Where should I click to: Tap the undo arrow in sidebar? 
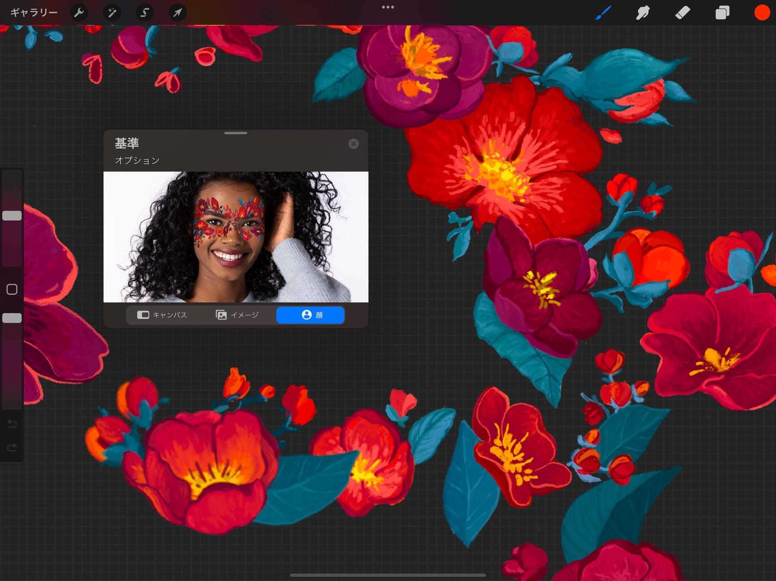click(x=12, y=423)
